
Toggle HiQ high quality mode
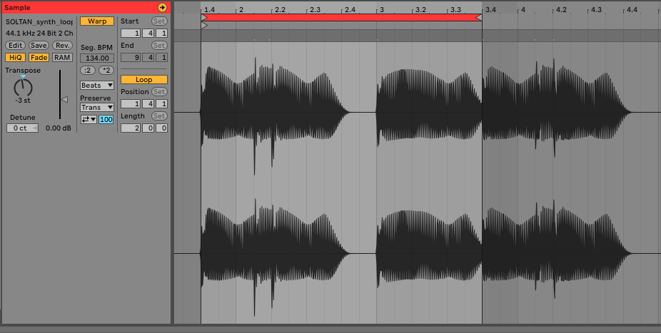click(x=15, y=57)
